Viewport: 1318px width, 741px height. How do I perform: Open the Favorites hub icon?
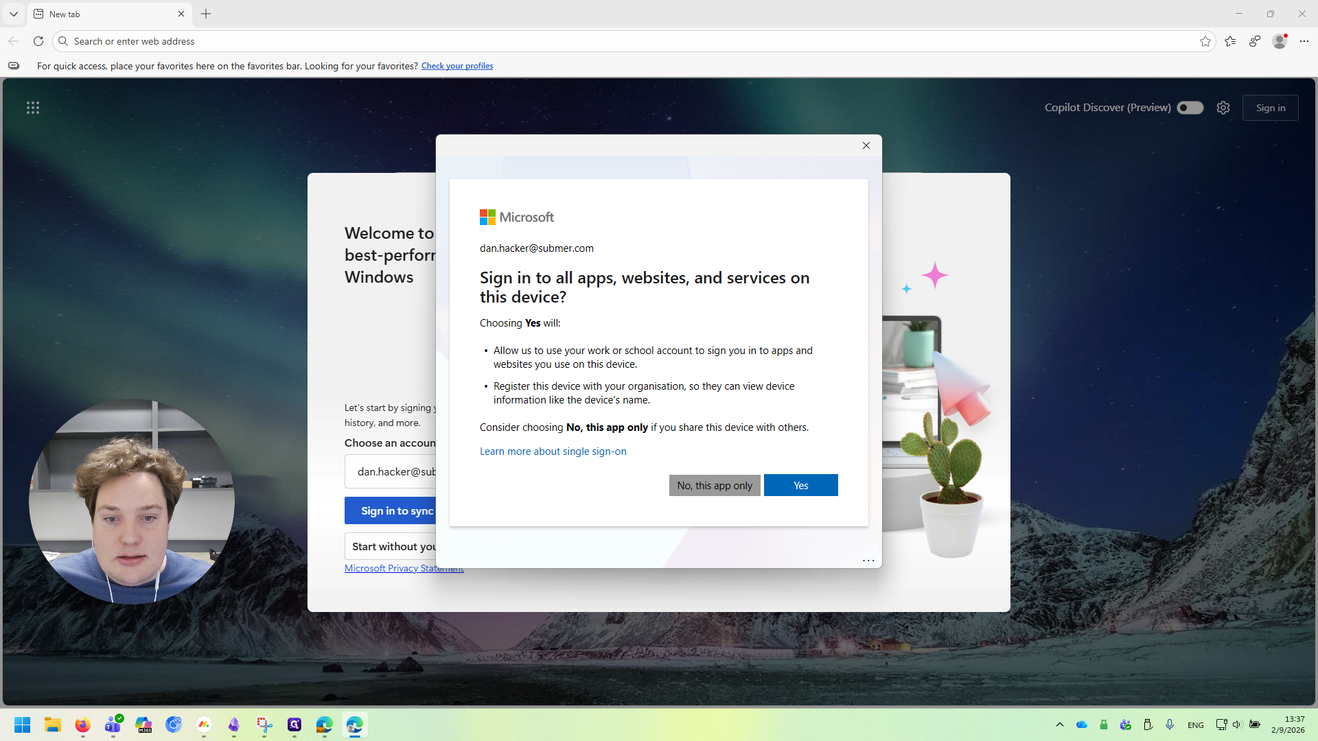click(x=1230, y=41)
